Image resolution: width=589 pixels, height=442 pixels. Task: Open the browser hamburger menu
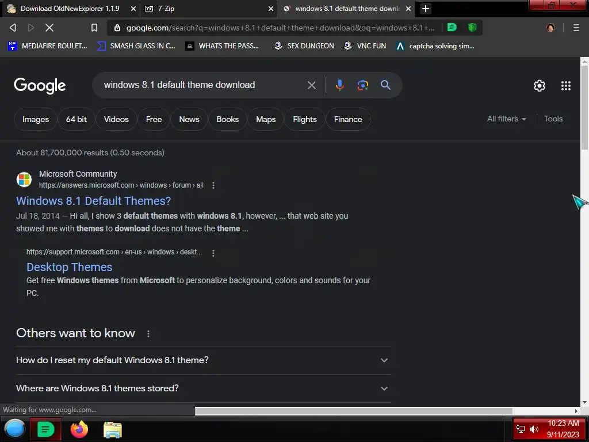point(576,28)
